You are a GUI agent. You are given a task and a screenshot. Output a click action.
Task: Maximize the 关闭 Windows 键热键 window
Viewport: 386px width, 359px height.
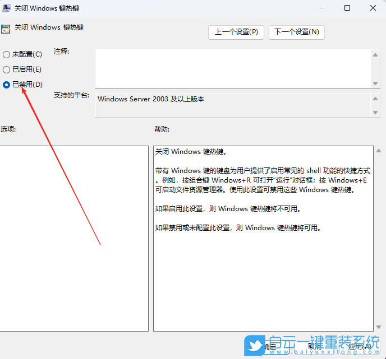pyautogui.click(x=347, y=8)
